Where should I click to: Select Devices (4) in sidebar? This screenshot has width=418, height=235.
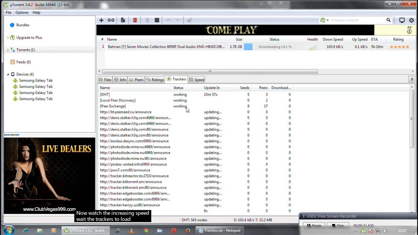pyautogui.click(x=25, y=74)
